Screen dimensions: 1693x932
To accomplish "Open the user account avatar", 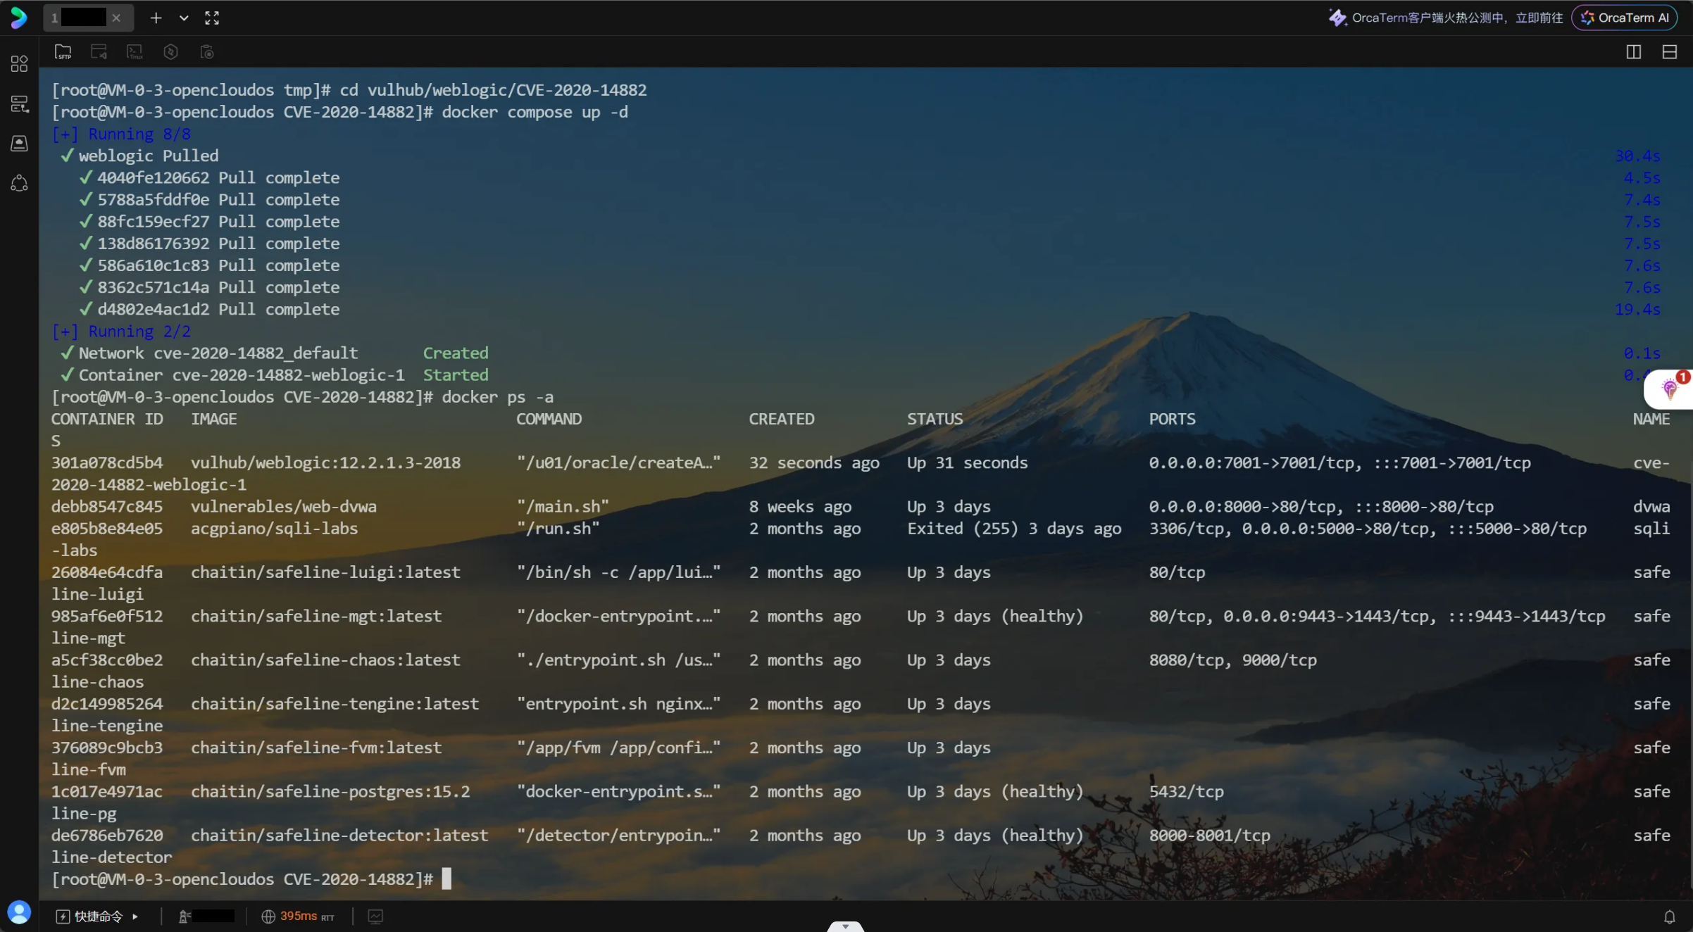I will [x=19, y=912].
